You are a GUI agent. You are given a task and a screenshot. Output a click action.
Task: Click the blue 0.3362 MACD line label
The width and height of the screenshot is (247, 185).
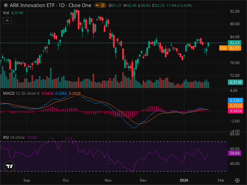pyautogui.click(x=236, y=101)
